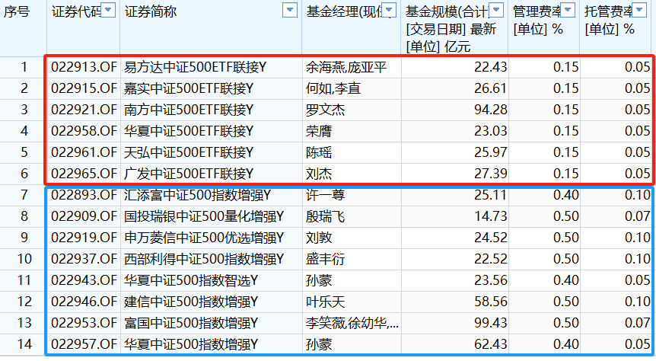Open the 托管费率 column filter dropdown

pos(639,10)
